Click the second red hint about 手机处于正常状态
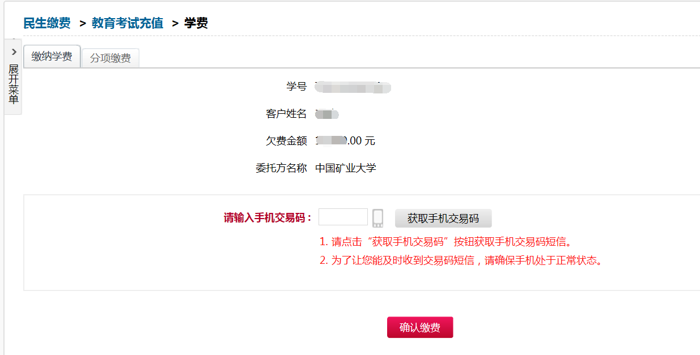 click(x=460, y=261)
